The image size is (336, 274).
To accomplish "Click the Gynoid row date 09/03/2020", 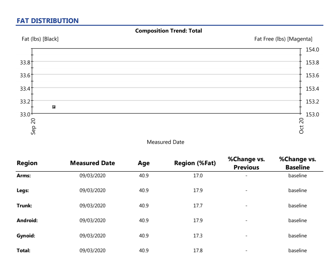I will point(92,236).
